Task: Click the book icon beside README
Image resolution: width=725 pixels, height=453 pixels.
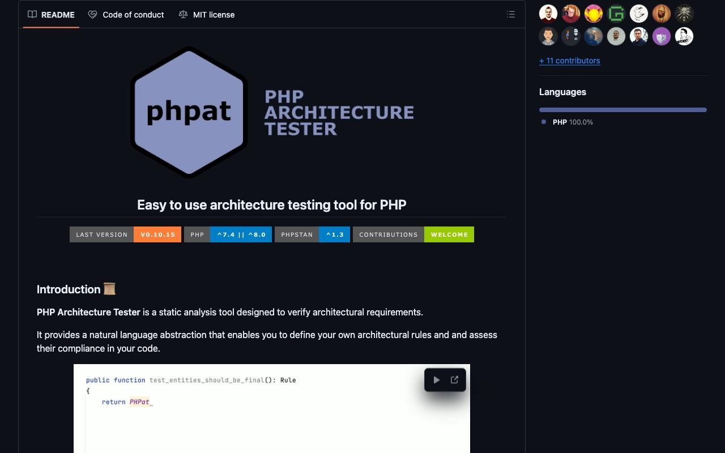Action: point(32,15)
